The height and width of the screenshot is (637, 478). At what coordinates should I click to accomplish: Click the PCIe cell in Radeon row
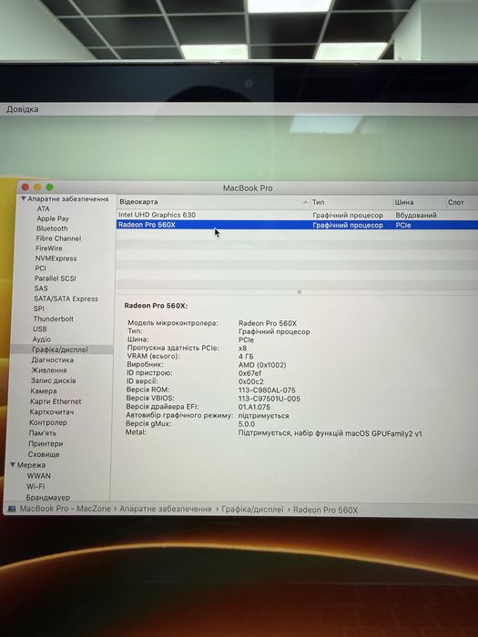[x=403, y=225]
